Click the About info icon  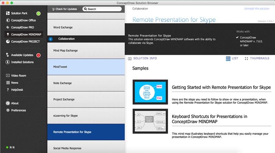click(x=8, y=103)
